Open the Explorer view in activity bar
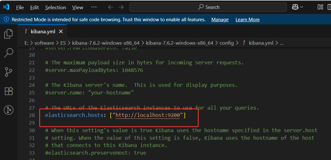 point(9,34)
